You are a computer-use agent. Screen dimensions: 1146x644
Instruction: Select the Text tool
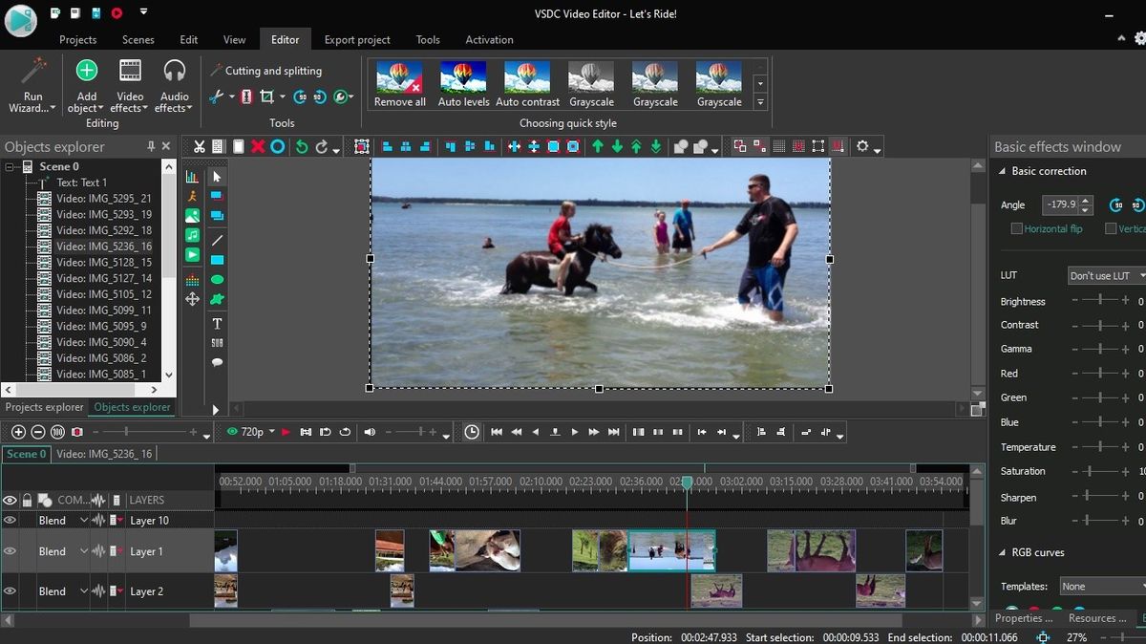tap(217, 323)
